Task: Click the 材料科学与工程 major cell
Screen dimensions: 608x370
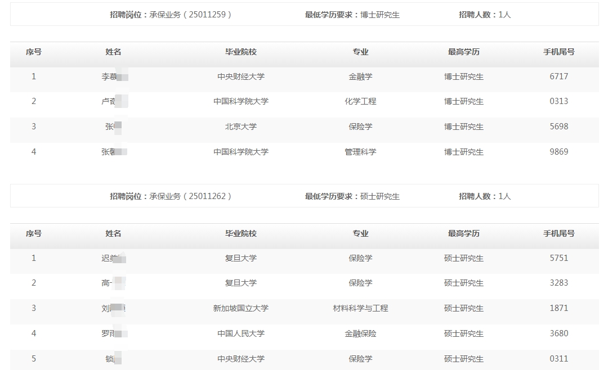Action: pyautogui.click(x=360, y=308)
